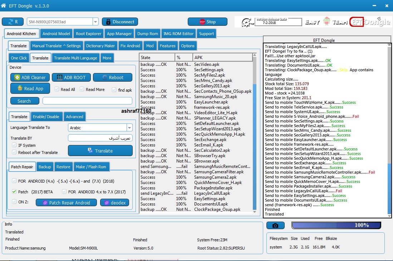Check FOR ANDROID (4.x)-(7.X) (2018) option
Image resolution: width=393 pixels, height=261 pixels.
[x=14, y=181]
